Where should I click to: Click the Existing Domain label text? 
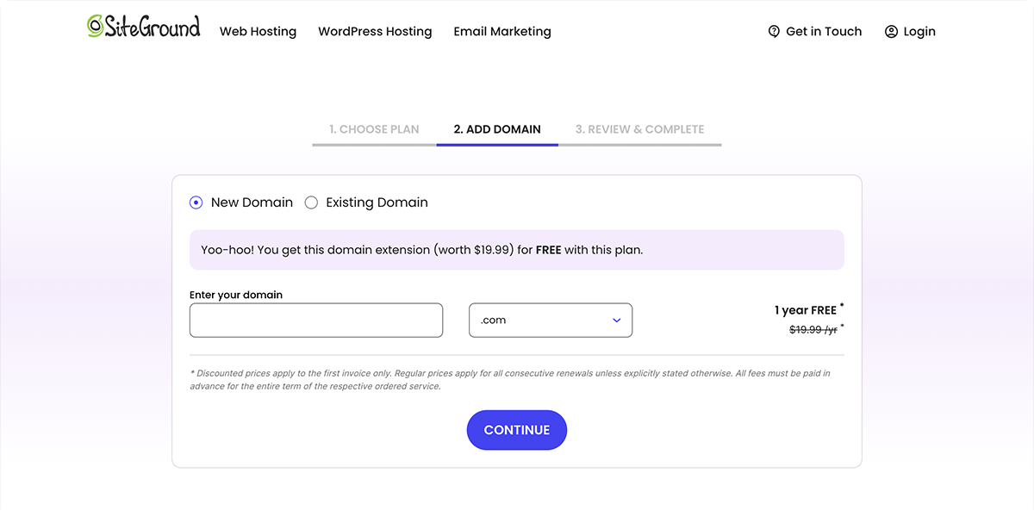coord(377,202)
